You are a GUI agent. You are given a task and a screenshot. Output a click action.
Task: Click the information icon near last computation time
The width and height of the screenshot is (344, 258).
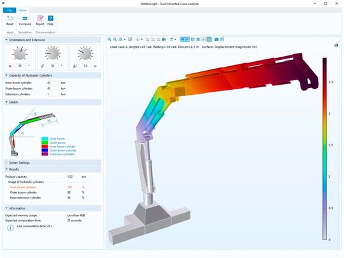[10, 228]
